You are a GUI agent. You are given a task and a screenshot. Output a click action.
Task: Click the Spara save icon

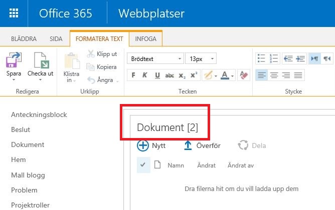(14, 60)
